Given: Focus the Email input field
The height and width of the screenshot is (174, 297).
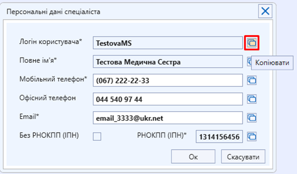Looking at the screenshot, I should coord(168,118).
